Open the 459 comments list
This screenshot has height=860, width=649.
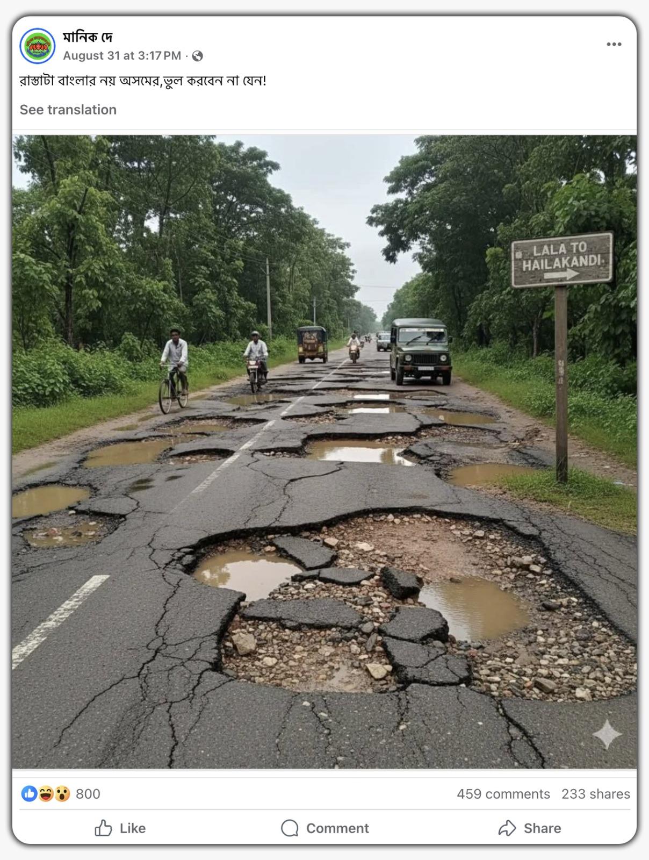click(x=503, y=794)
